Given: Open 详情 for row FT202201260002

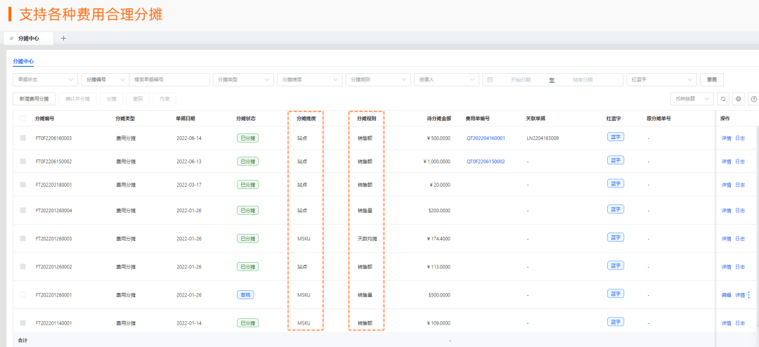Looking at the screenshot, I should (x=726, y=267).
